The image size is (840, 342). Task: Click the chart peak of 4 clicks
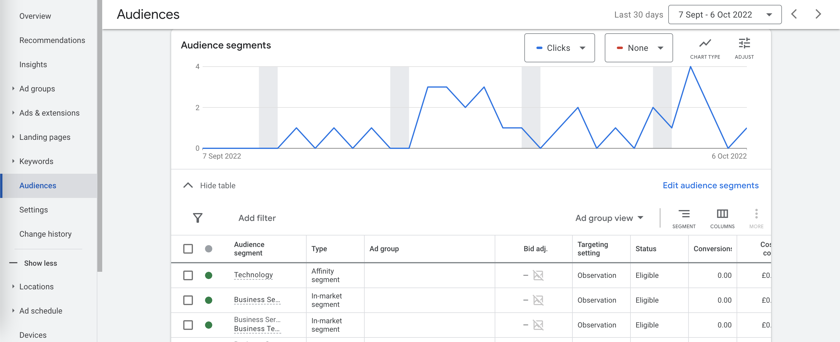(x=690, y=67)
